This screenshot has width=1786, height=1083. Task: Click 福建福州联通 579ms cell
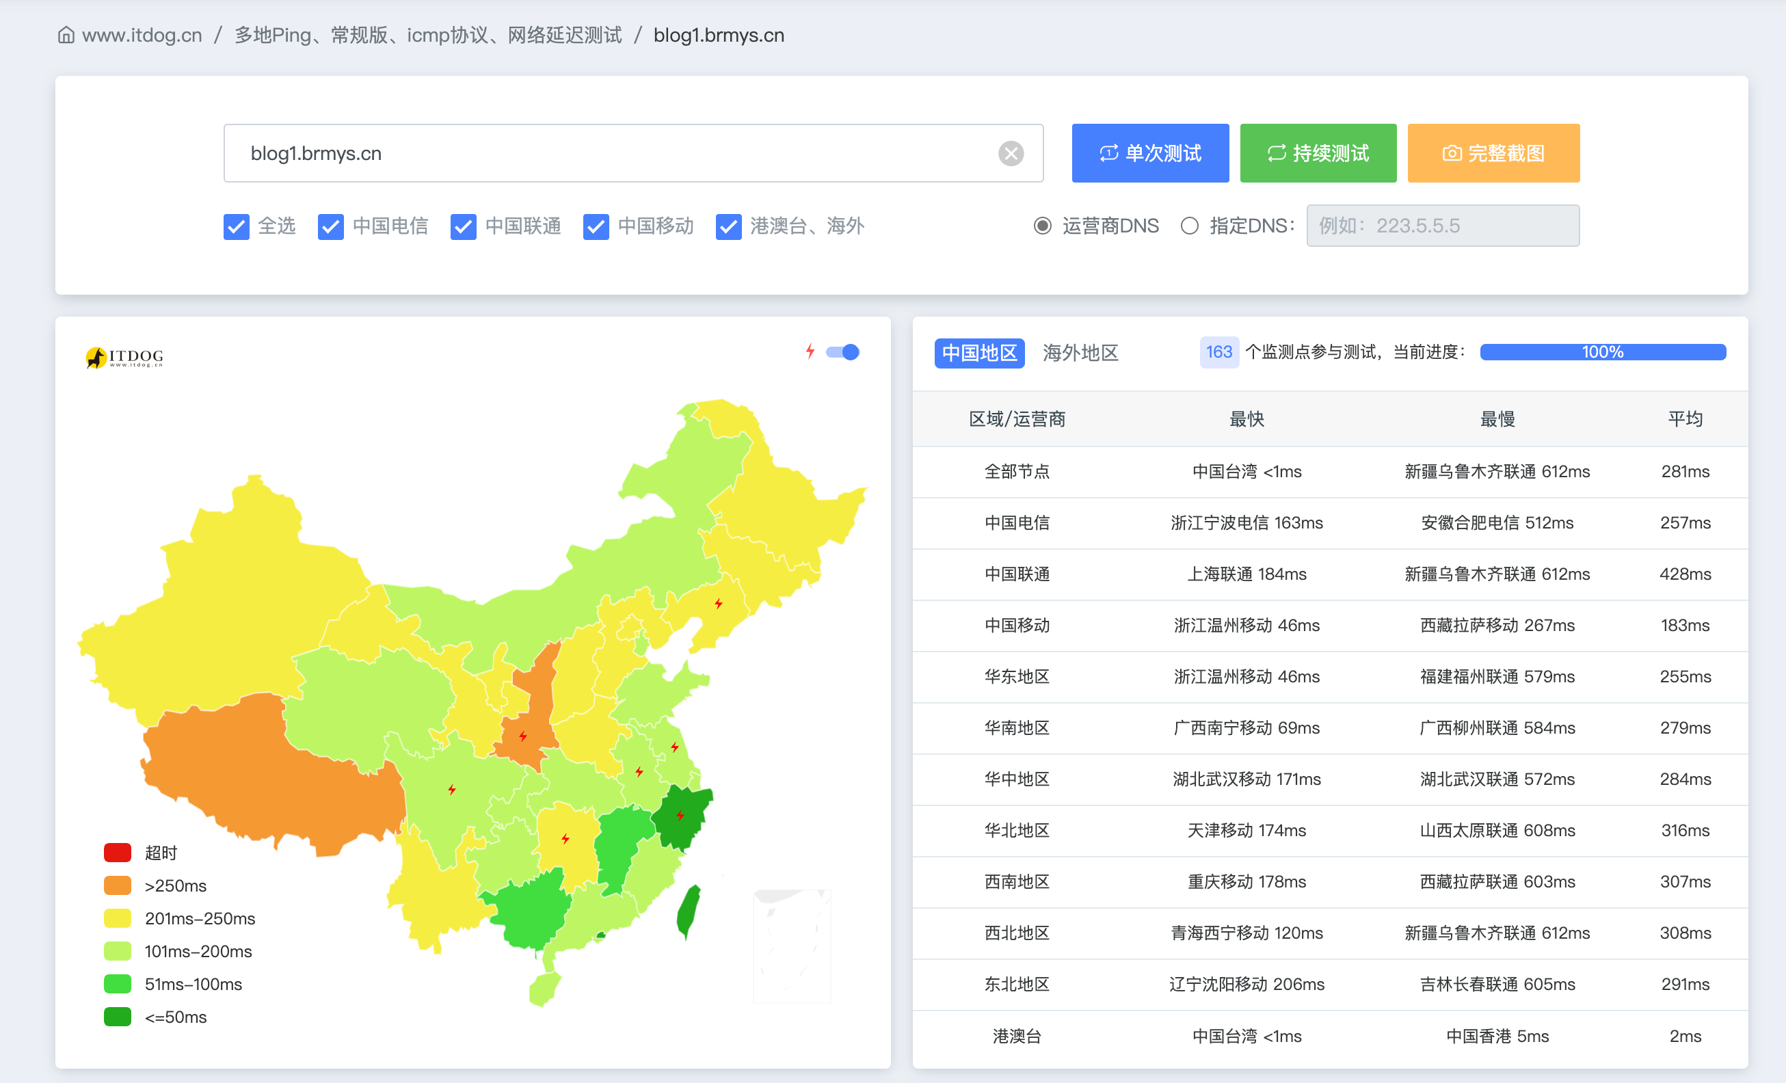coord(1497,677)
